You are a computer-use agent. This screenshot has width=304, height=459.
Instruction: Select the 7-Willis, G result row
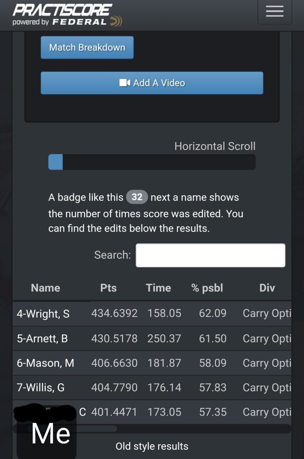coord(152,388)
